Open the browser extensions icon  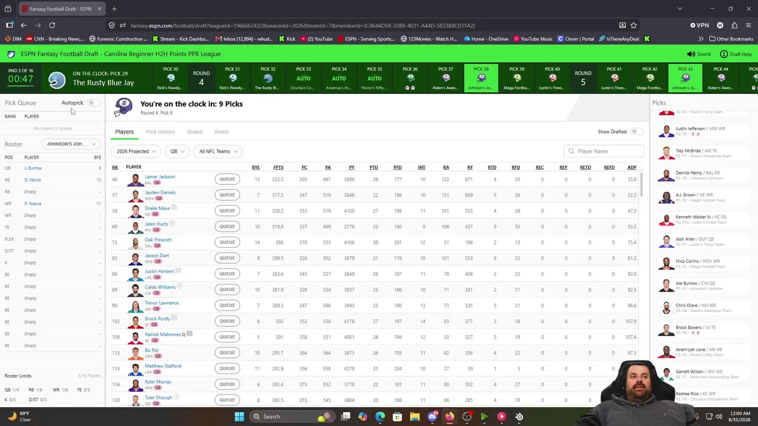click(734, 25)
